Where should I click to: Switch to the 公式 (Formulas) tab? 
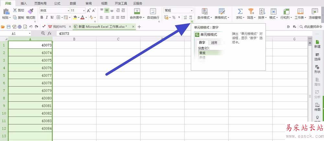(x=57, y=3)
